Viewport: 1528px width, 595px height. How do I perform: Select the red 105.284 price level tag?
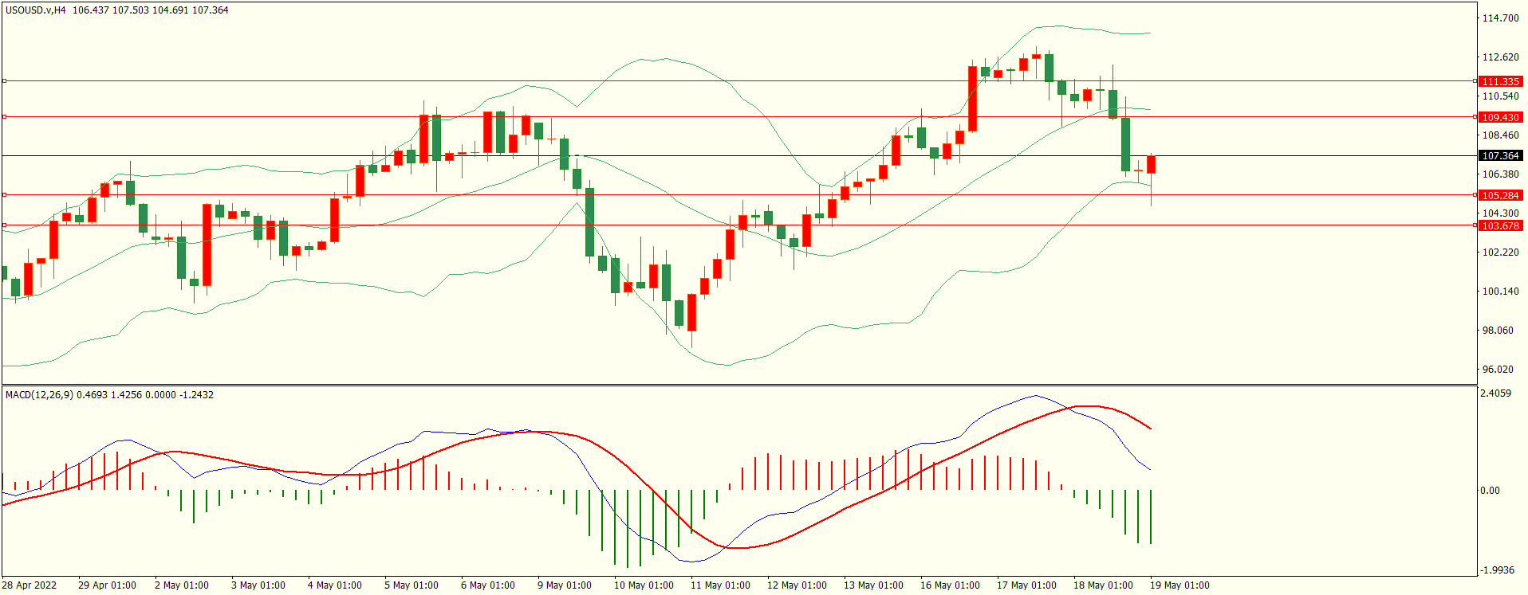[x=1500, y=195]
